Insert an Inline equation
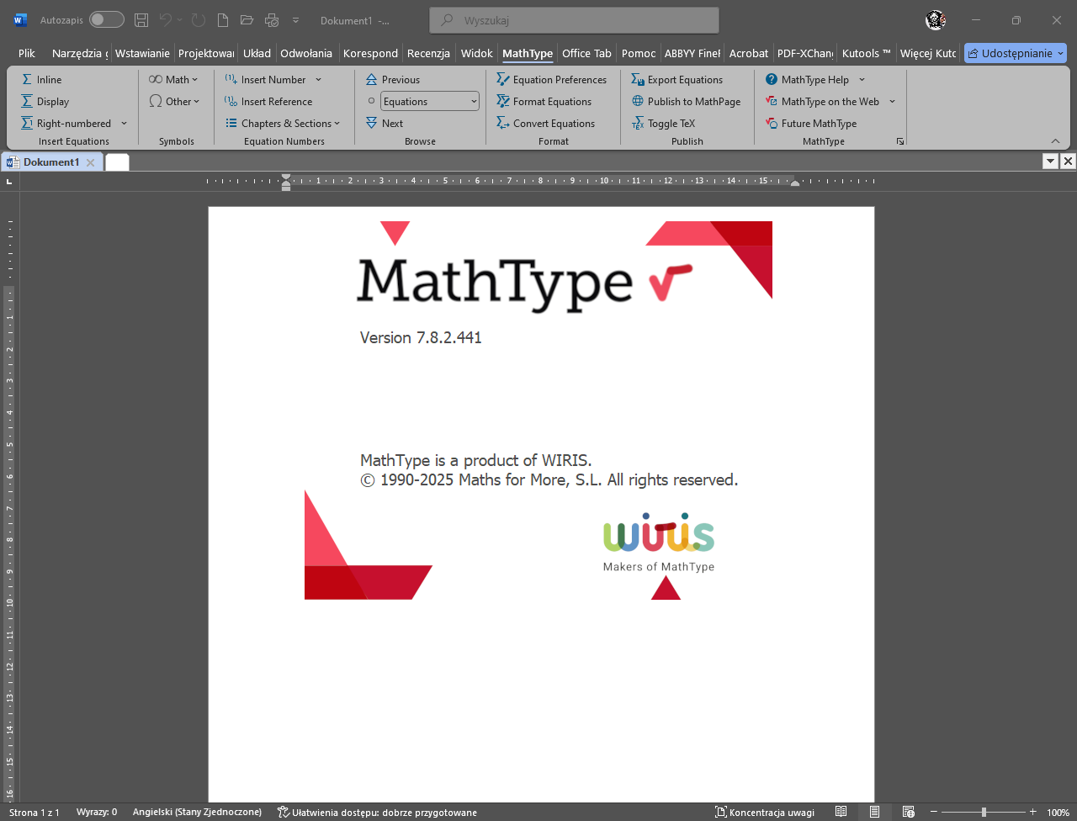The height and width of the screenshot is (821, 1077). (x=42, y=80)
